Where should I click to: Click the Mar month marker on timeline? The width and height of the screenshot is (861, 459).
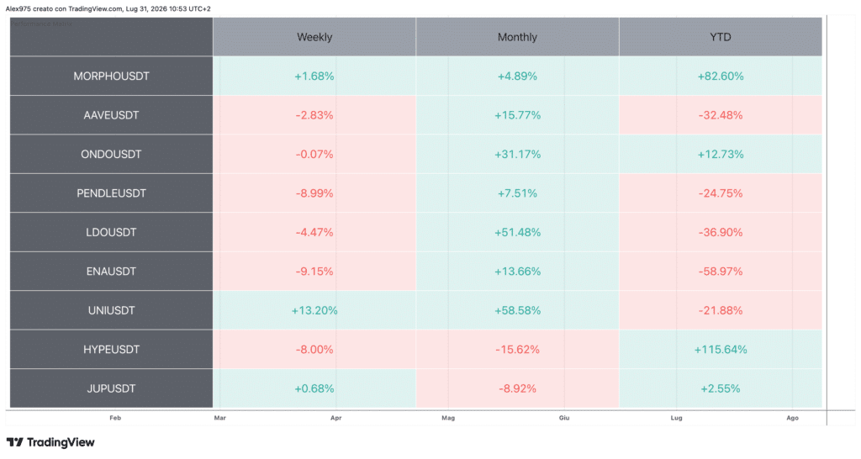[219, 418]
